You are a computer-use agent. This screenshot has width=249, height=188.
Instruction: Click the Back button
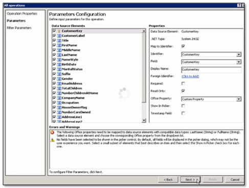(168, 180)
